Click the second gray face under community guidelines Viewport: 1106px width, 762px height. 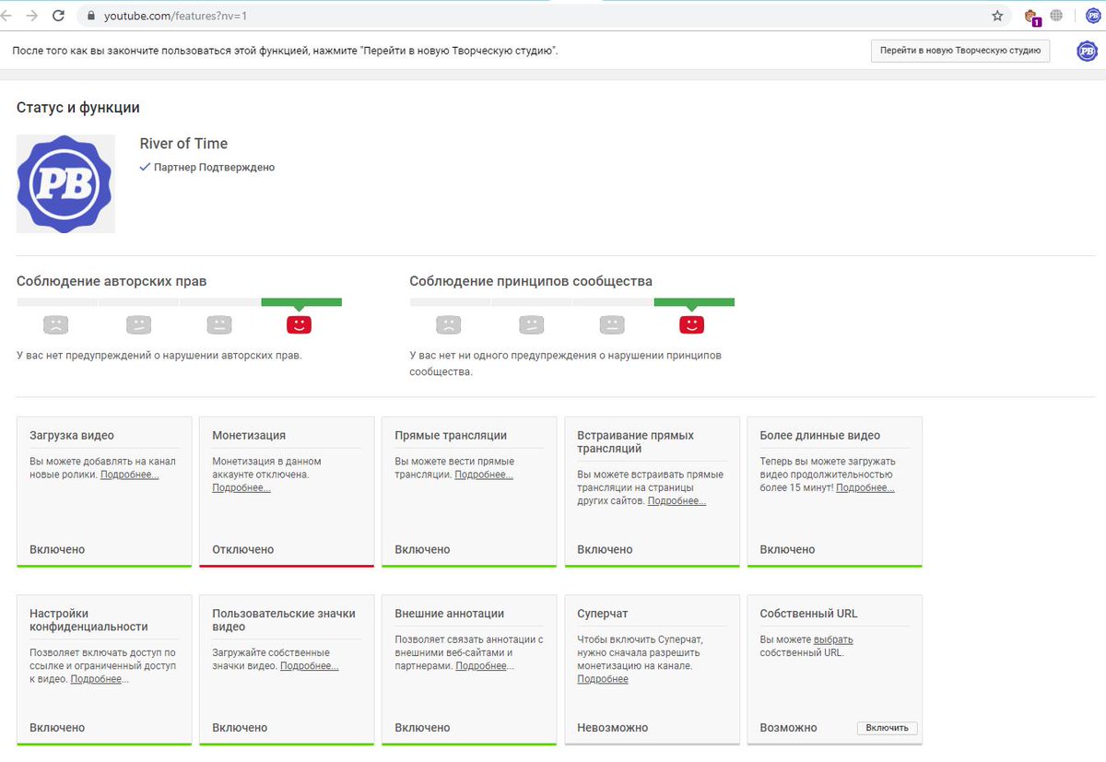click(532, 324)
